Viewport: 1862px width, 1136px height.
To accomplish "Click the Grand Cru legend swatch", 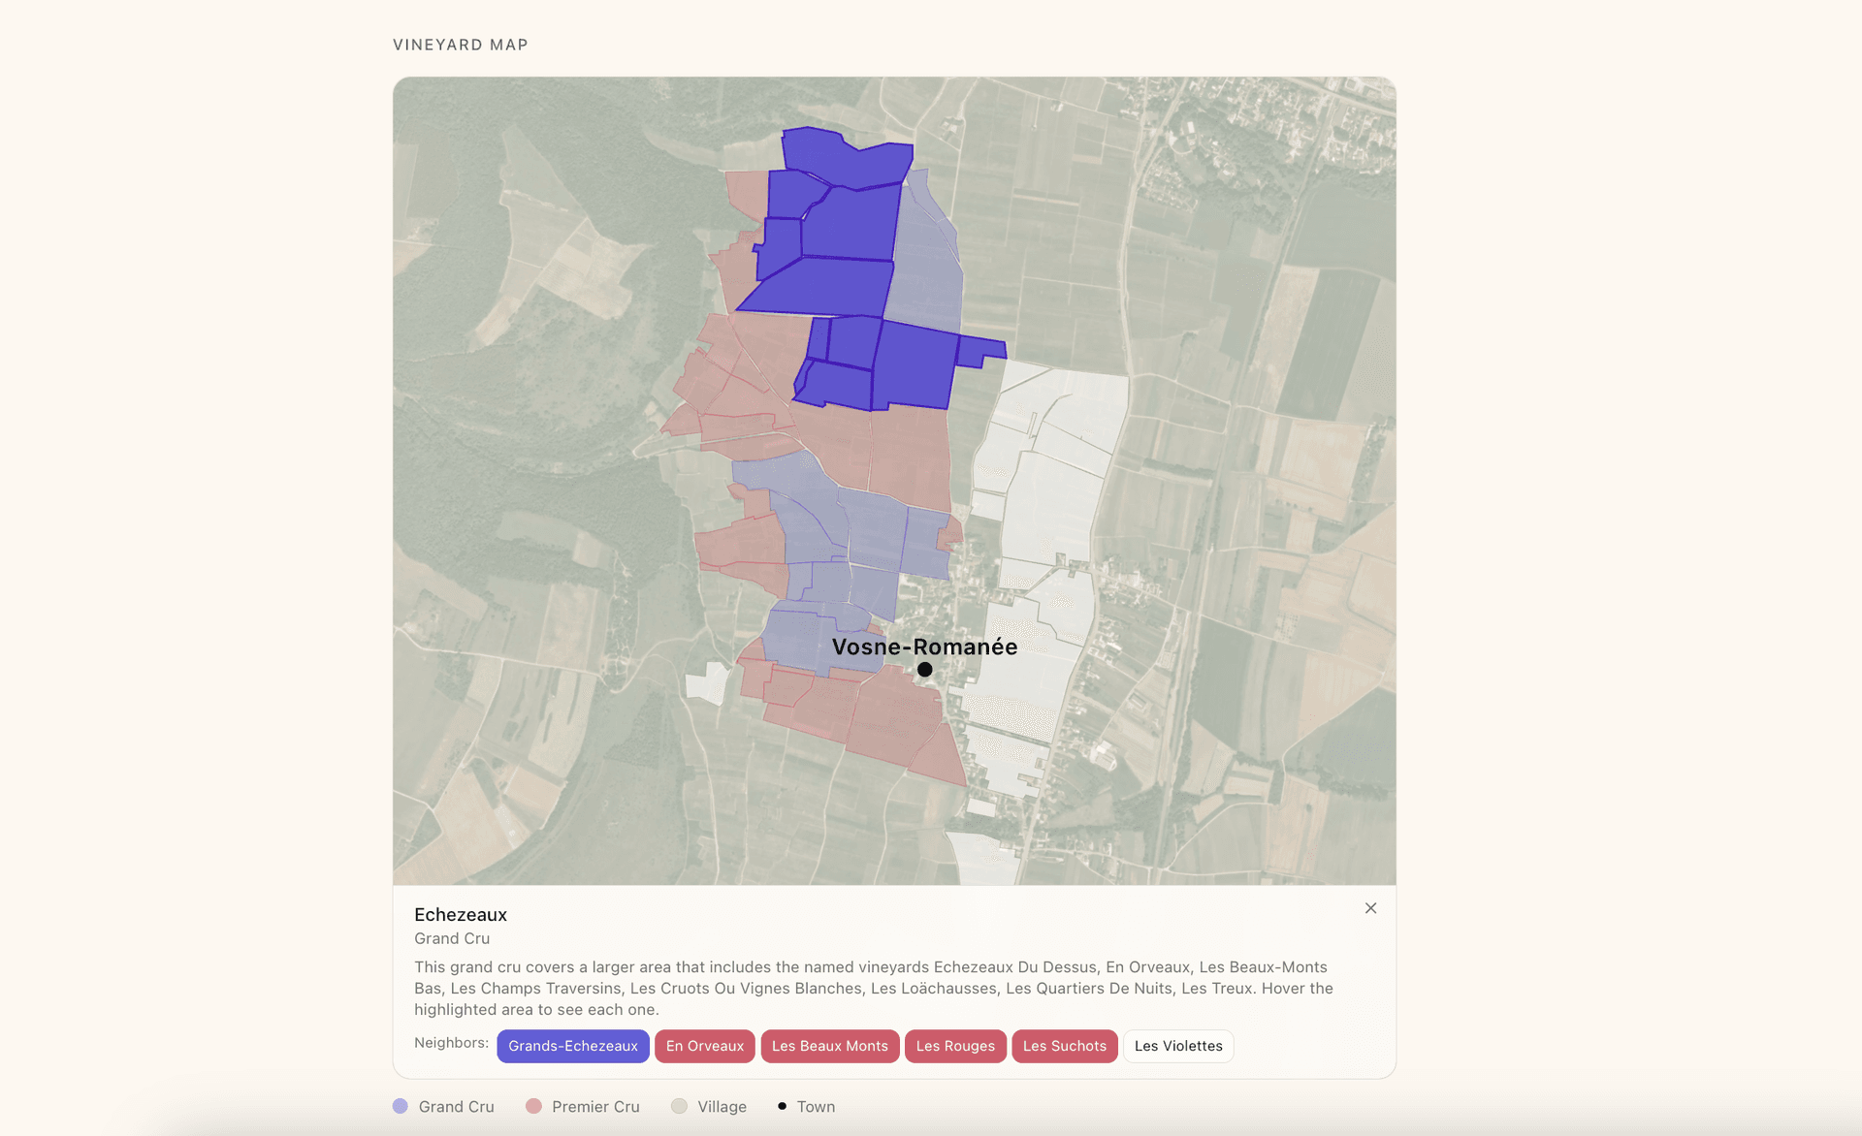I will click(x=400, y=1105).
